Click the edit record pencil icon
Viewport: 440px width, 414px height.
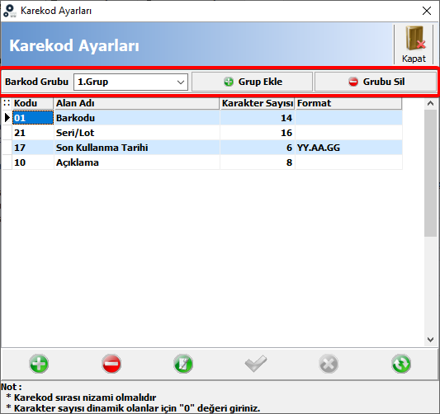coord(183,364)
